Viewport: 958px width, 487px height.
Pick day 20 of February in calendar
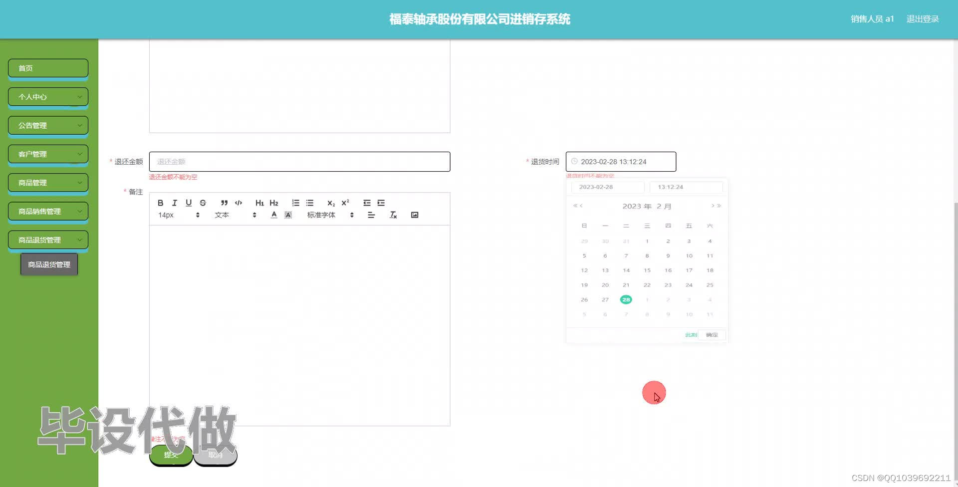(x=605, y=285)
